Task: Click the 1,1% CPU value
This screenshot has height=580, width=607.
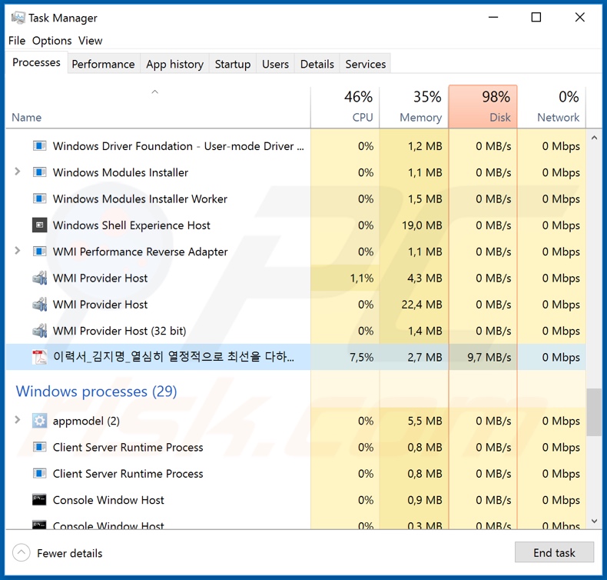Action: pos(362,278)
